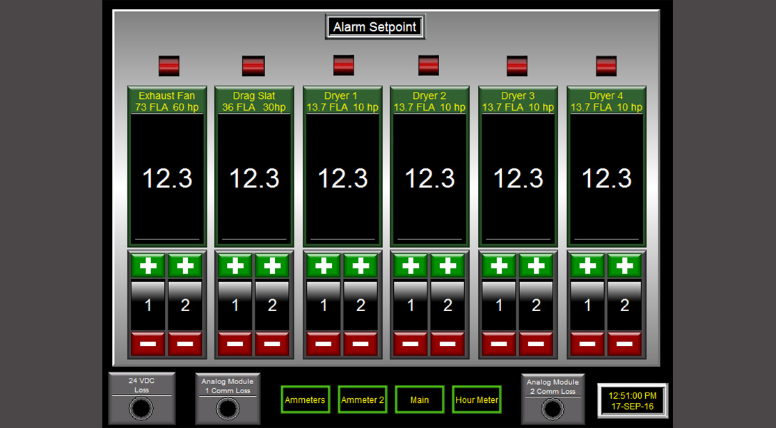Increase Dryer 1 setpoint digit 1 with plus

click(324, 266)
